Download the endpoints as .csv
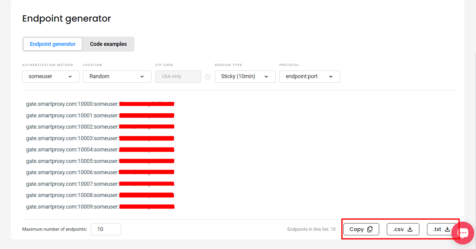 click(403, 229)
